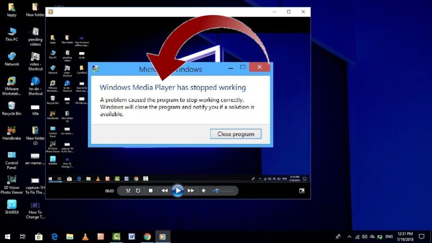The height and width of the screenshot is (243, 432).
Task: Click the 'Windows Media Player has stopped working' heading
Action: pos(173,87)
